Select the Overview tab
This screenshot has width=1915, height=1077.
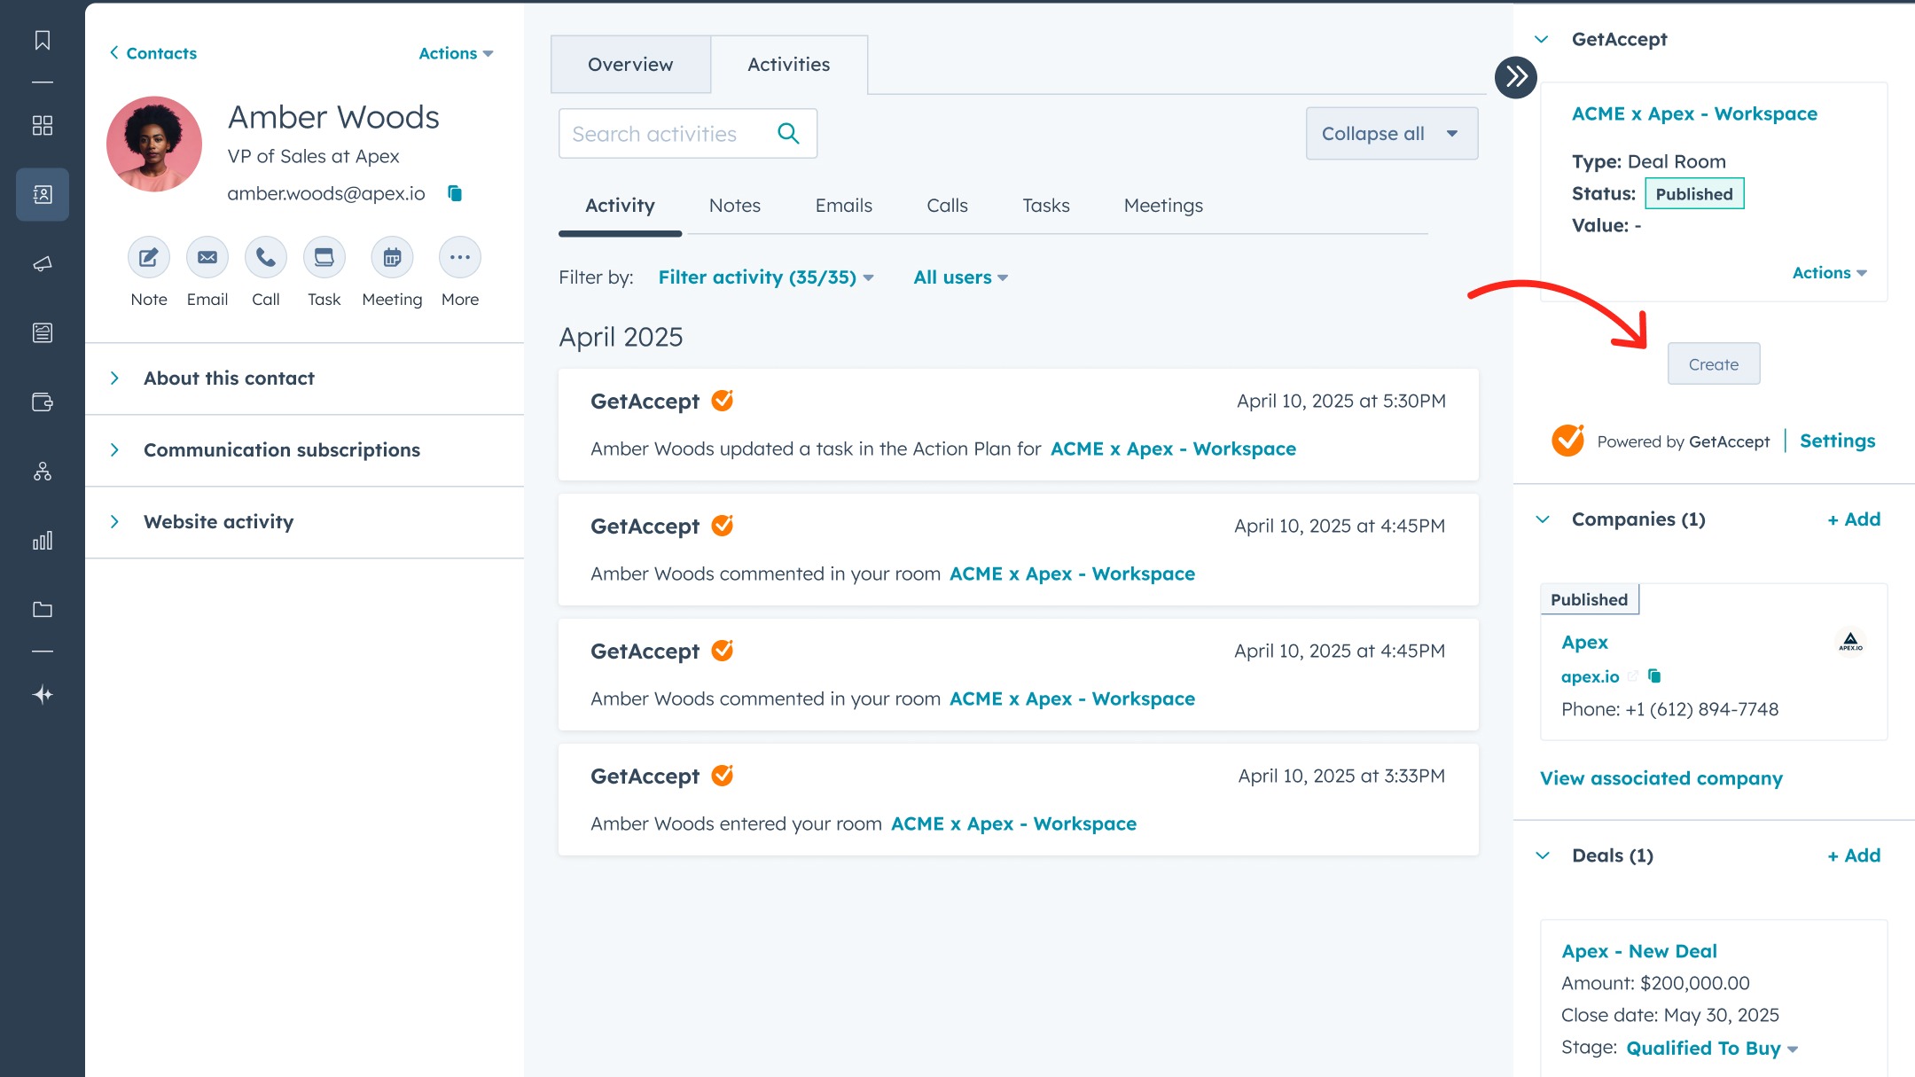point(630,64)
